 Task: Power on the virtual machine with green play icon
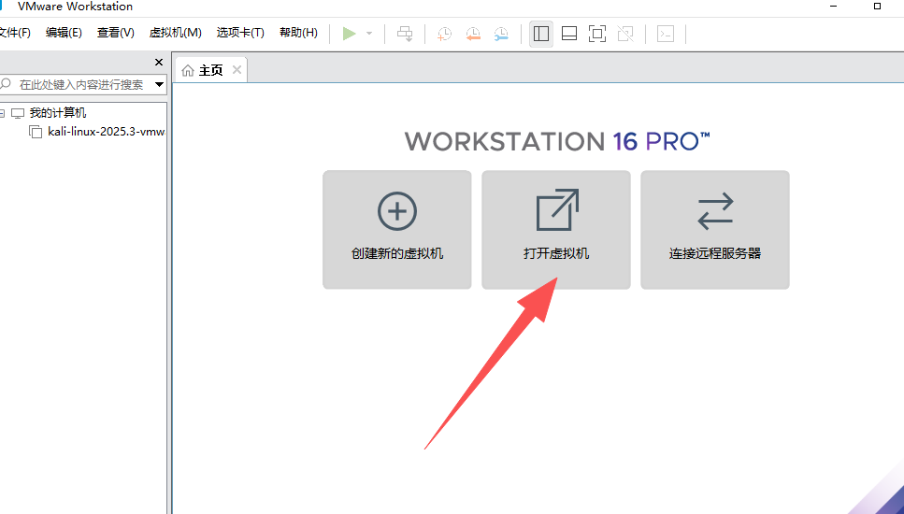349,34
